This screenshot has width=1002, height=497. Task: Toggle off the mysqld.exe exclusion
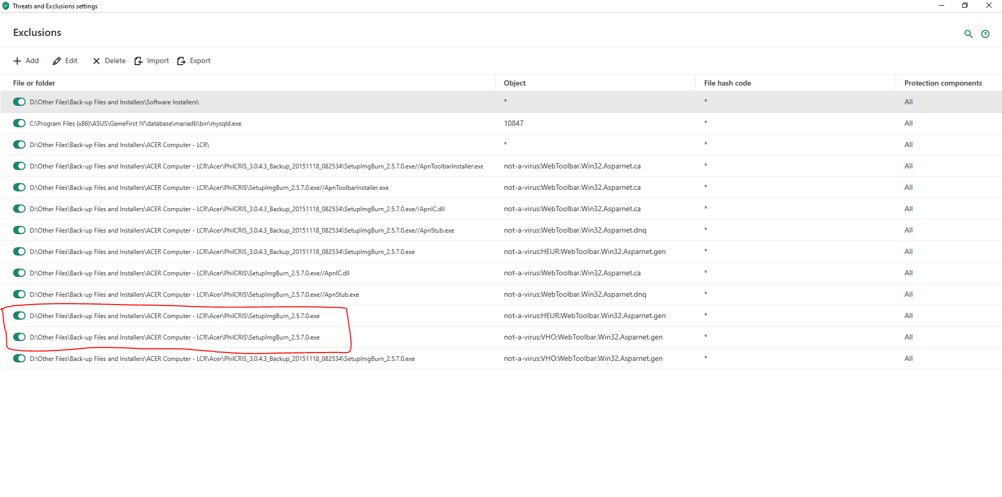[19, 123]
